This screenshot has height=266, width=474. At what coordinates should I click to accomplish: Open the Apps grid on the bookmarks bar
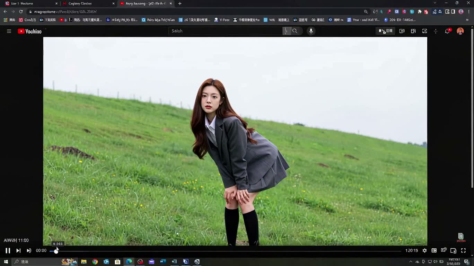(x=9, y=20)
